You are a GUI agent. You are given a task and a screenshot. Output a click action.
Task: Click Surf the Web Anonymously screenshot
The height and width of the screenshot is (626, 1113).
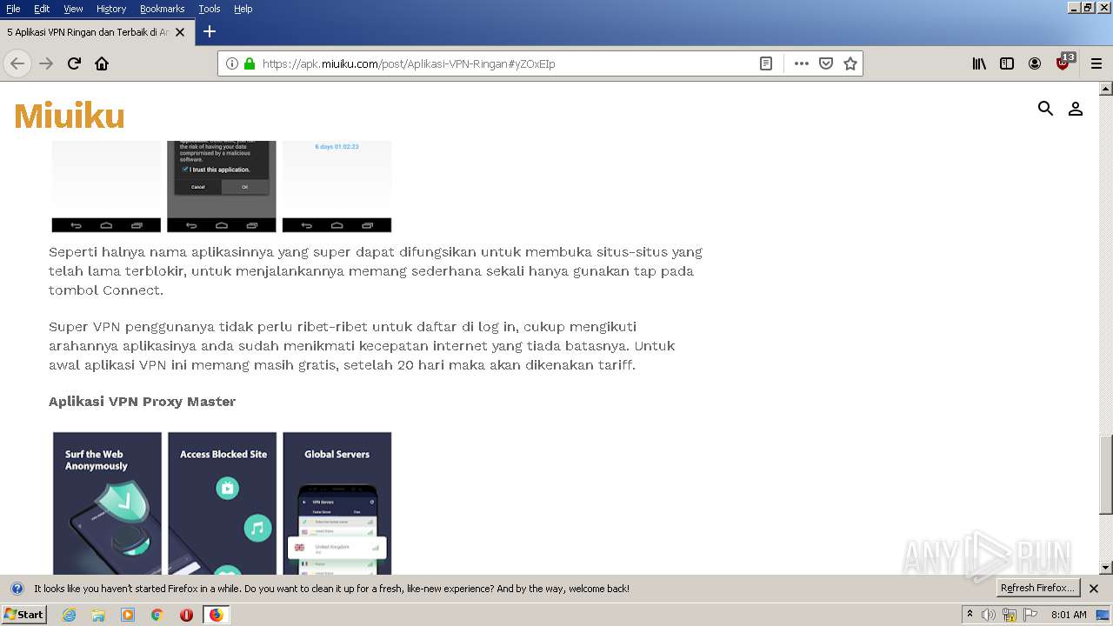[107, 503]
